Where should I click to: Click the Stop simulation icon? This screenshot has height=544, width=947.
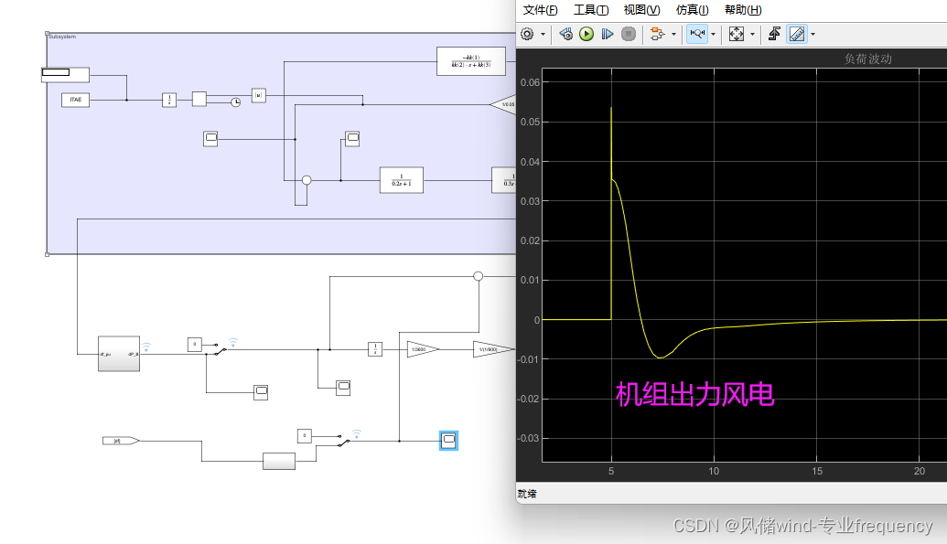(629, 34)
